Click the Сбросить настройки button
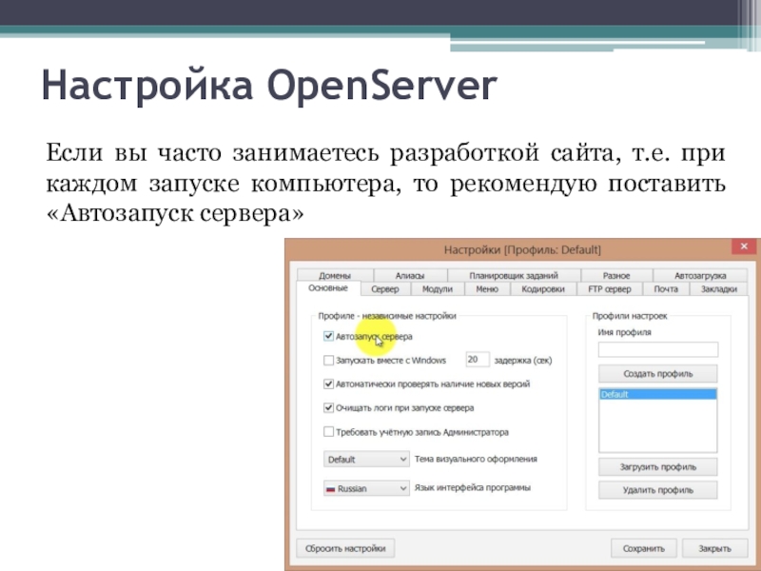This screenshot has height=571, width=761. [x=345, y=549]
